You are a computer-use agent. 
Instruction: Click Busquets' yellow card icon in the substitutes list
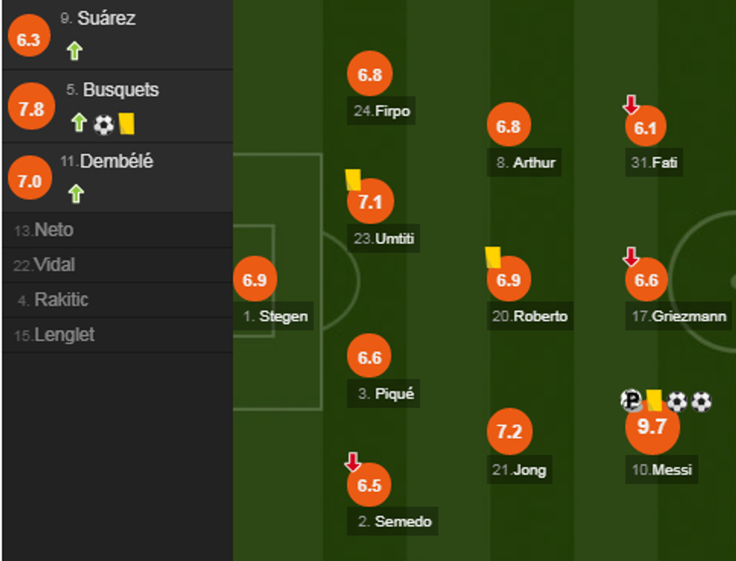pos(126,123)
